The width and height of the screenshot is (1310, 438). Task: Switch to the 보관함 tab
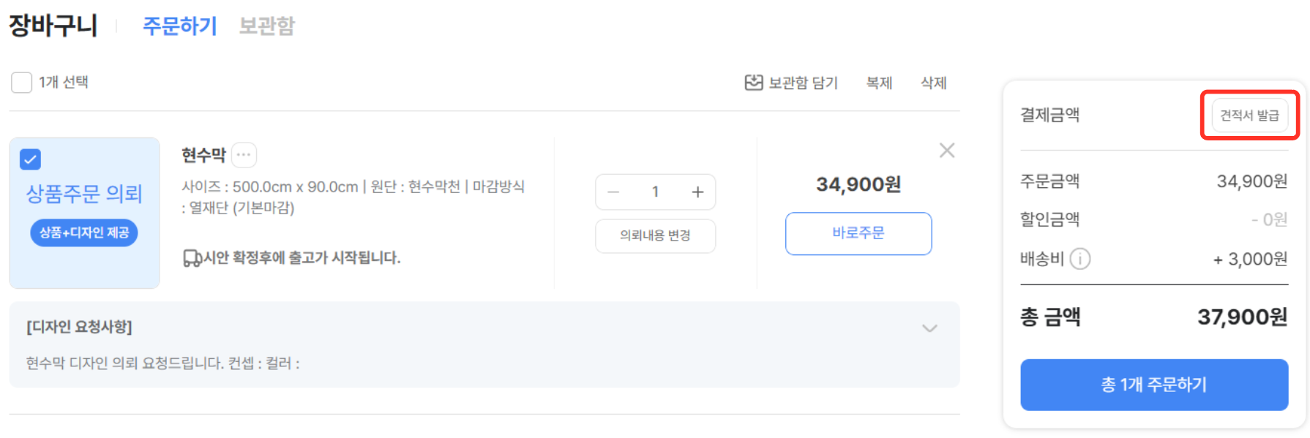coord(267,26)
